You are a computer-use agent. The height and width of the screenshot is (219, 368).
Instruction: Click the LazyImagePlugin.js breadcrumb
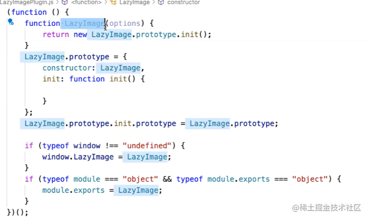[26, 3]
